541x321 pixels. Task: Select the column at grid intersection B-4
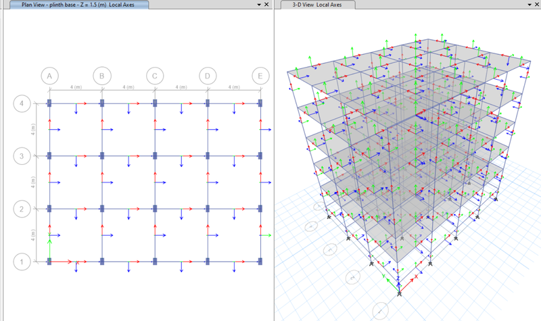[x=102, y=103]
